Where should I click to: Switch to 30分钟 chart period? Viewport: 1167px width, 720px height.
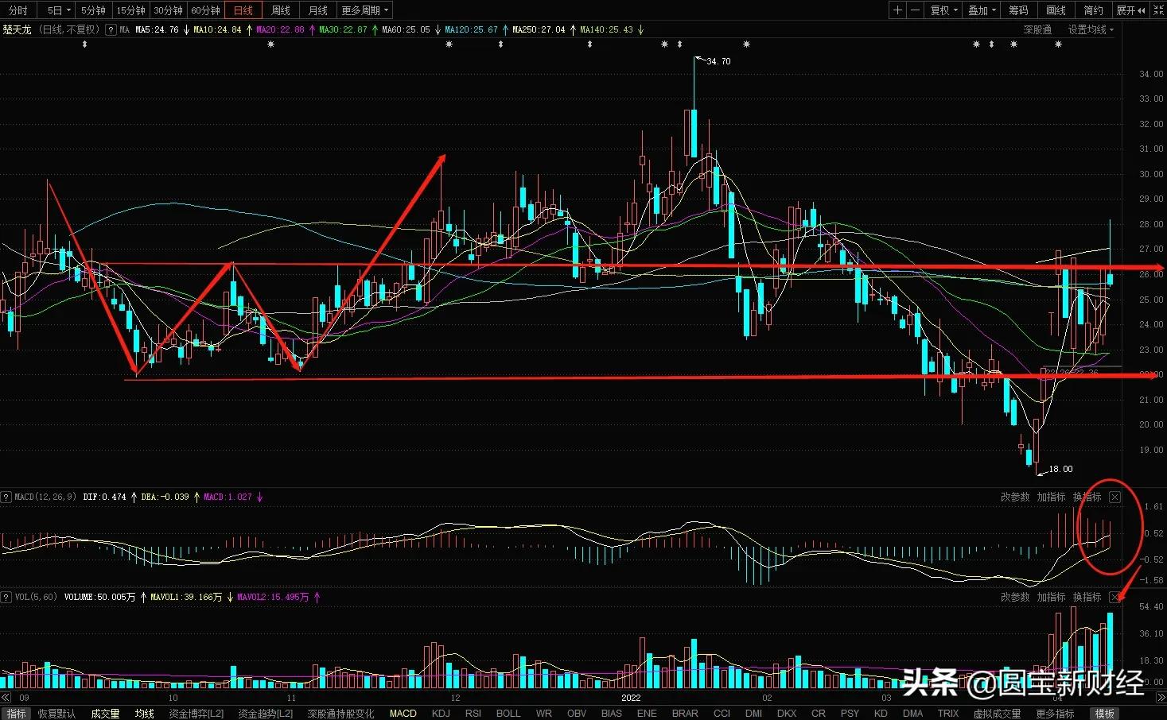pos(169,10)
